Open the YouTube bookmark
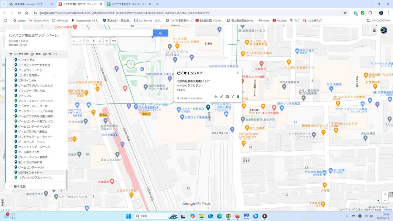This screenshot has height=221, width=393. [279, 20]
